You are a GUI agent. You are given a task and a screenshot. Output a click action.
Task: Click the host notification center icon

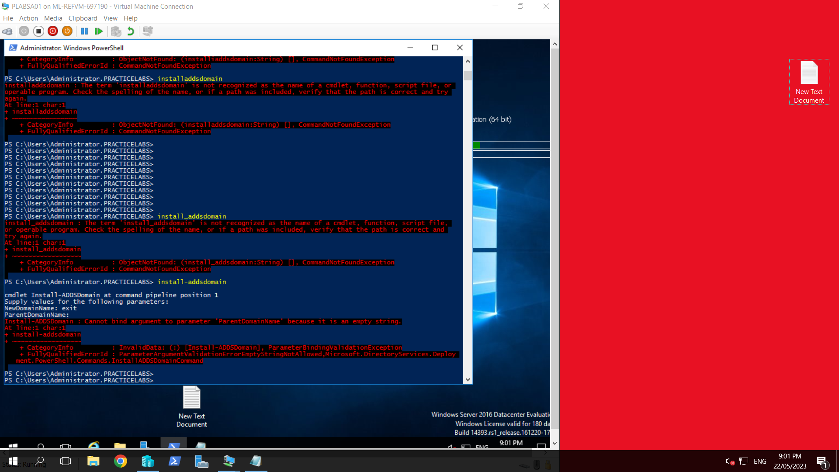click(x=822, y=462)
